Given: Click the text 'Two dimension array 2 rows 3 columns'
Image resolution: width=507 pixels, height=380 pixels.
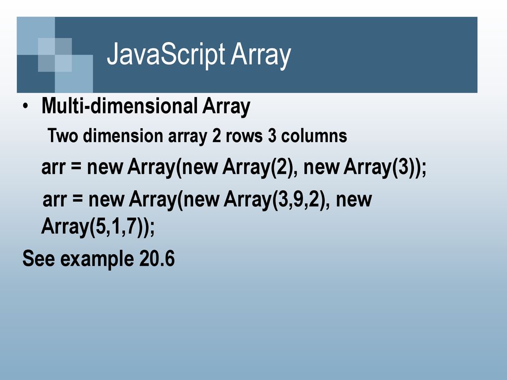Looking at the screenshot, I should tap(197, 136).
